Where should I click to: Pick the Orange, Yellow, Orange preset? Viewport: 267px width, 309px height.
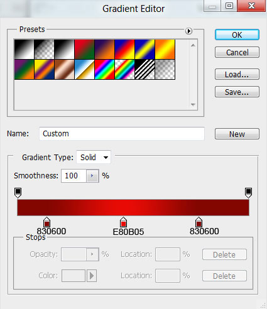point(165,49)
